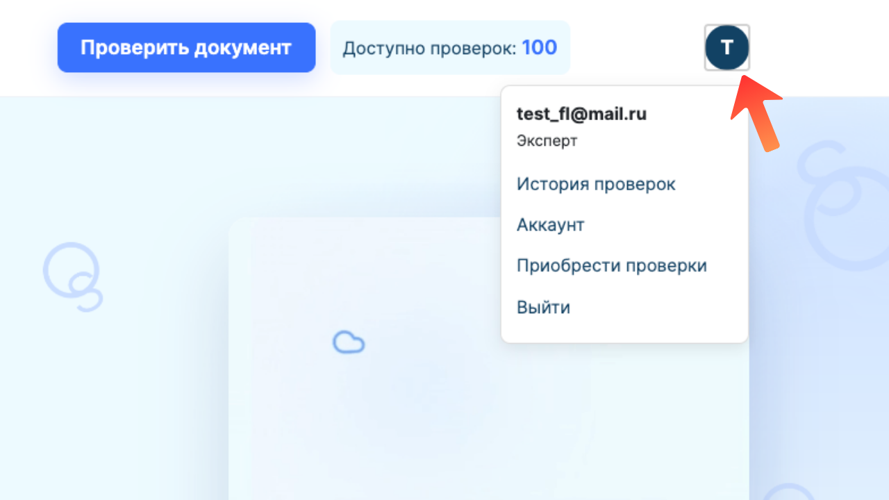Viewport: 889px width, 500px height.
Task: Click the avatar to collapse the profile dropdown
Action: tap(726, 47)
